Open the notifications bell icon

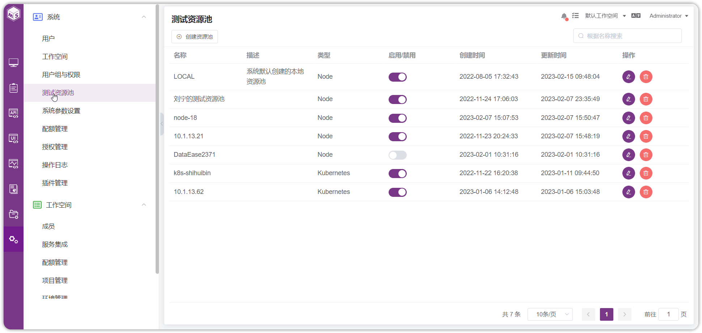[x=564, y=16]
